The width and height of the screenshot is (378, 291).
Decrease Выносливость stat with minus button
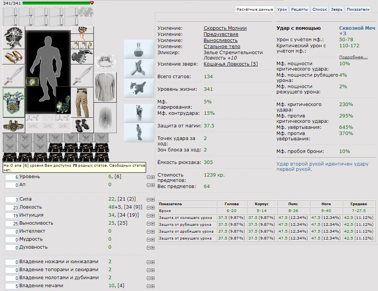click(148, 224)
